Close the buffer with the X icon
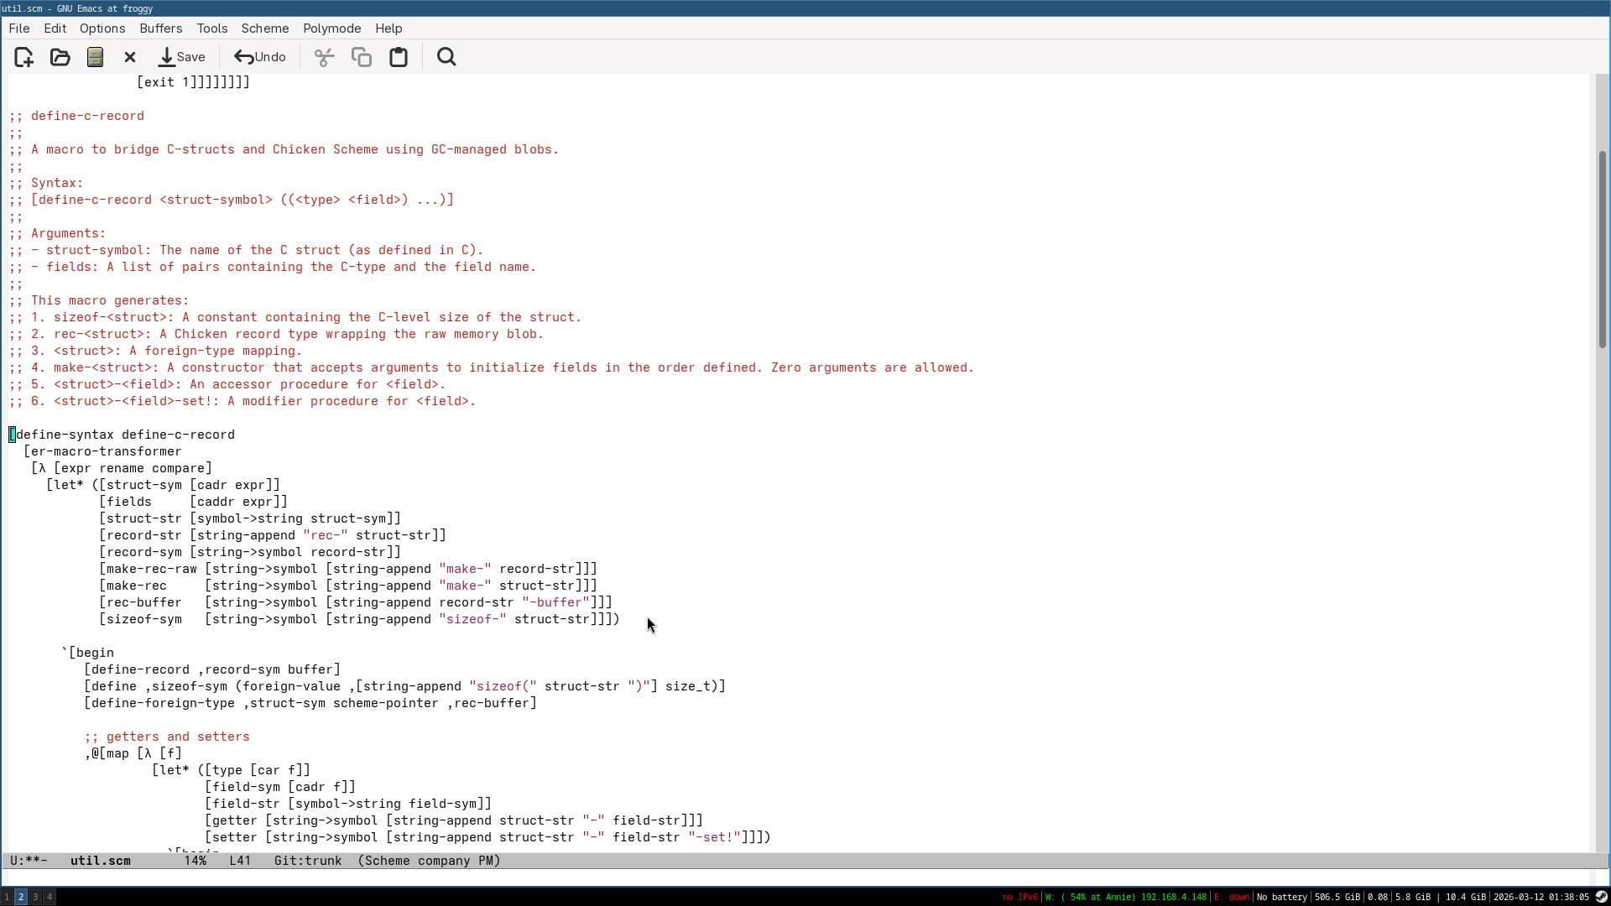Screen dimensions: 1611x906 click(x=130, y=57)
